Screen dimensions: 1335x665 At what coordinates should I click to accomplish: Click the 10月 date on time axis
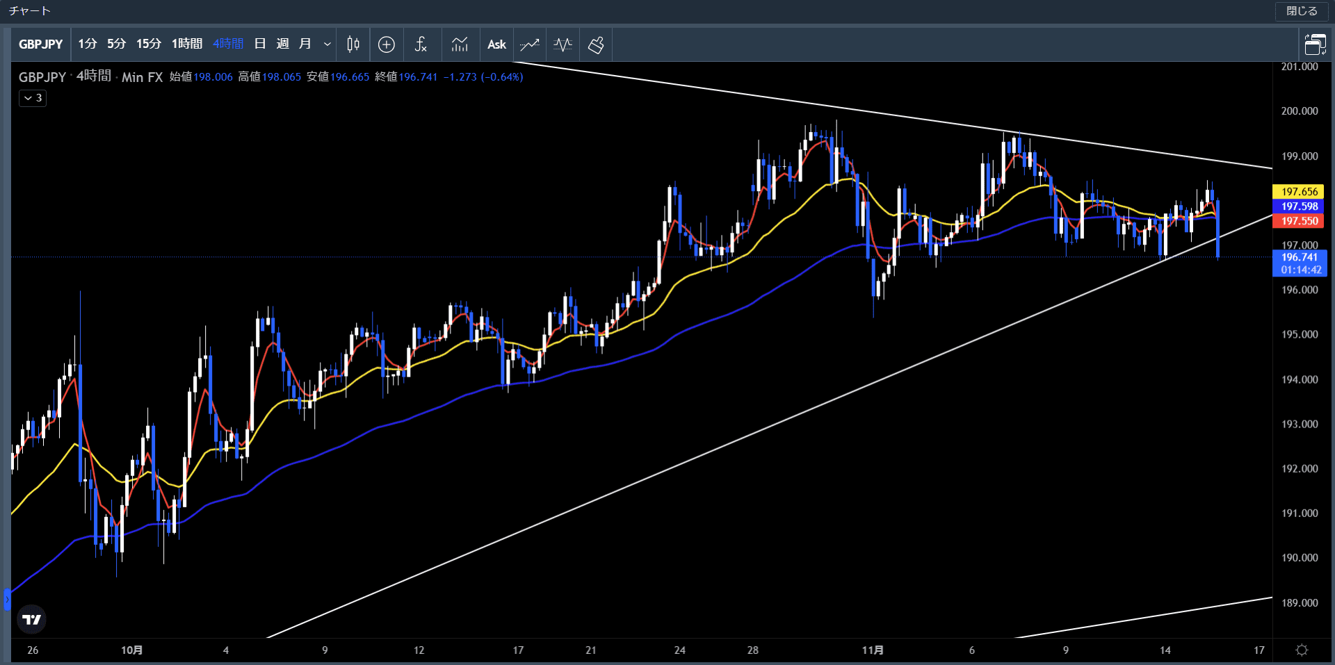click(x=131, y=650)
